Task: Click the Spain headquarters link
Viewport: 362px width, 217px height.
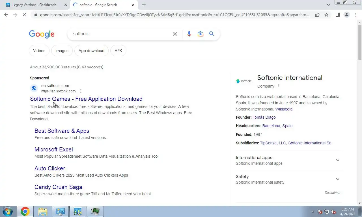Action: coord(287,126)
